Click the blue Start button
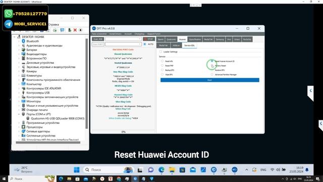The image size is (323, 182). coord(210,80)
